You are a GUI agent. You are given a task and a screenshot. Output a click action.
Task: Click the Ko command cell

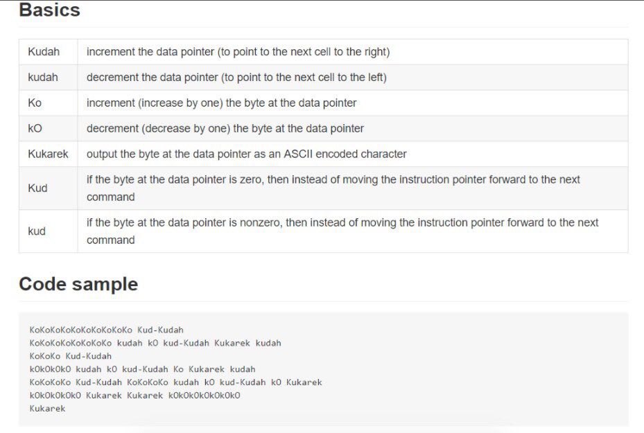pos(48,103)
